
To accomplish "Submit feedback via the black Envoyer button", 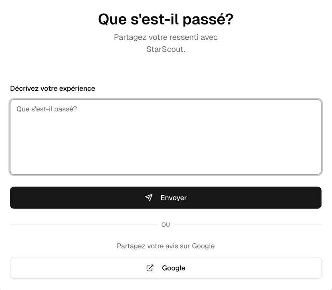I will pos(165,197).
